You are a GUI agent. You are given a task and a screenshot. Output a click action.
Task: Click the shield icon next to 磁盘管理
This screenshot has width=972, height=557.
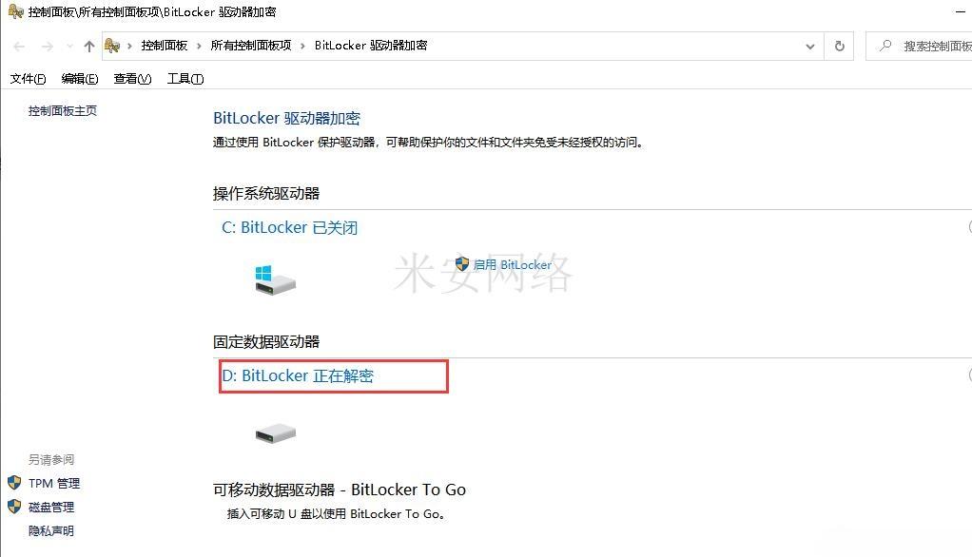click(x=14, y=507)
